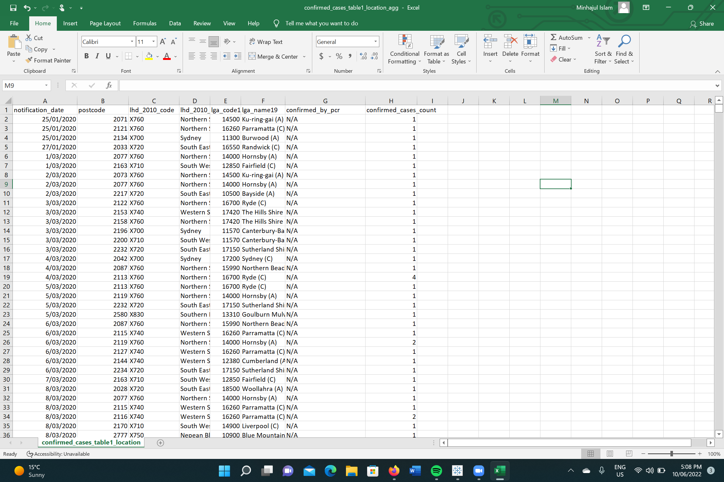Click the Share button
This screenshot has width=724, height=482.
coord(702,24)
